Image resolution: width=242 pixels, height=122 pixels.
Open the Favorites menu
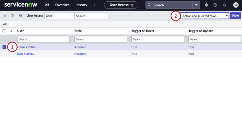point(62,5)
